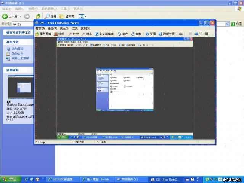
Task: Click the 123 bitmap preview thumbnail
Action: click(x=21, y=87)
